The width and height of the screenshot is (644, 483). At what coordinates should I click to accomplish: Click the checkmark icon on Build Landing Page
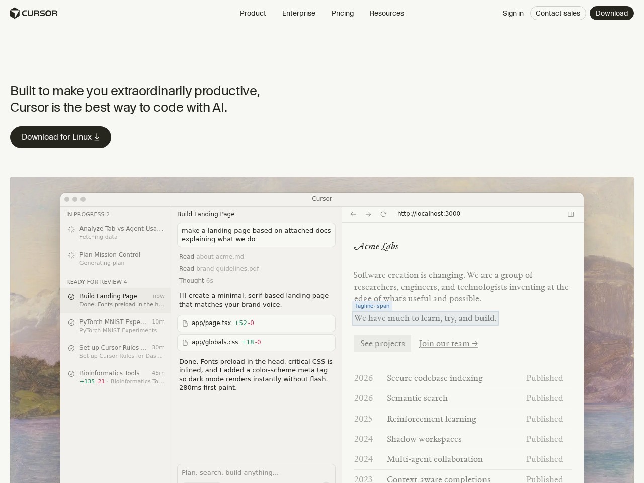pyautogui.click(x=71, y=297)
